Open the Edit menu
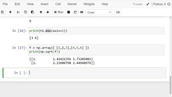This screenshot has width=172, height=97. coord(17,4)
